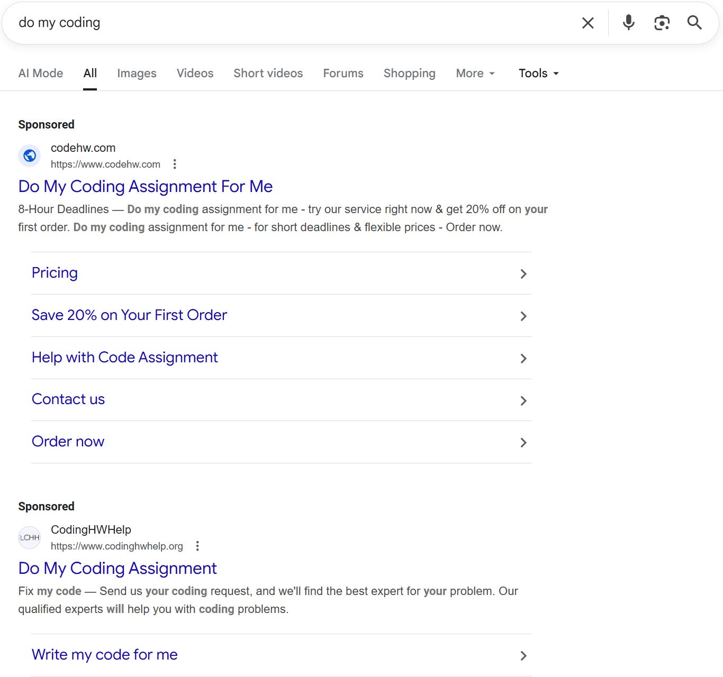Click the https://www.codehw.com URL text

(x=105, y=164)
